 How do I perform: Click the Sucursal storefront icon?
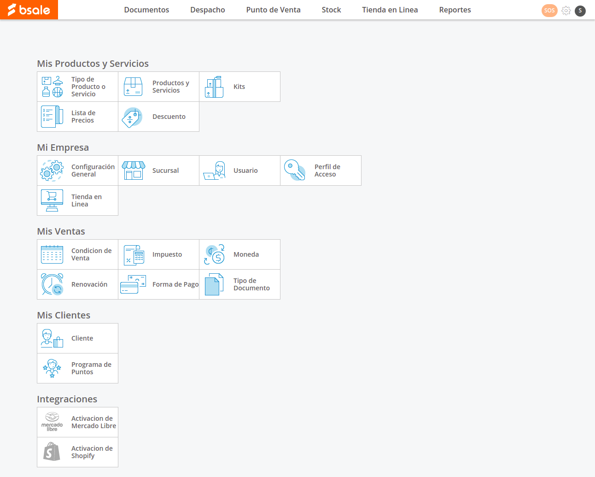134,171
